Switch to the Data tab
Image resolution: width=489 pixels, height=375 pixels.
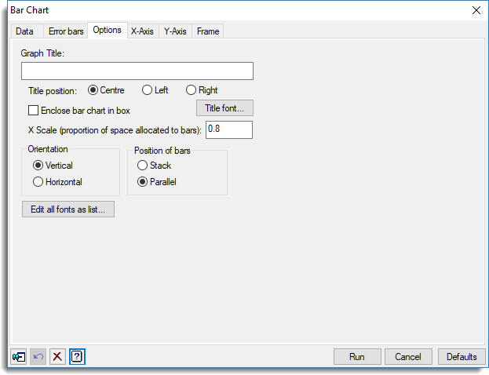(x=25, y=31)
